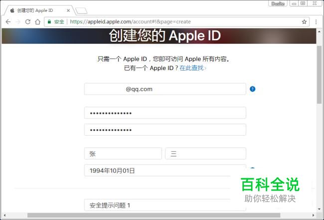The image size is (324, 220).
Task: Click the vertical scrollbar thumb
Action: click(319, 74)
